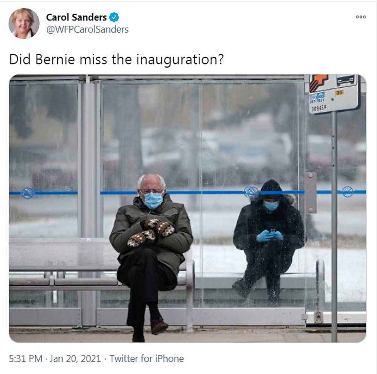This screenshot has width=377, height=374.
Task: Click the Jan 20, 2021 date
Action: 75,359
